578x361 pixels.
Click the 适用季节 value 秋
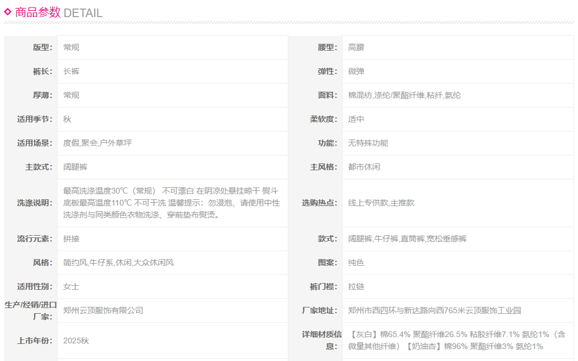(67, 119)
